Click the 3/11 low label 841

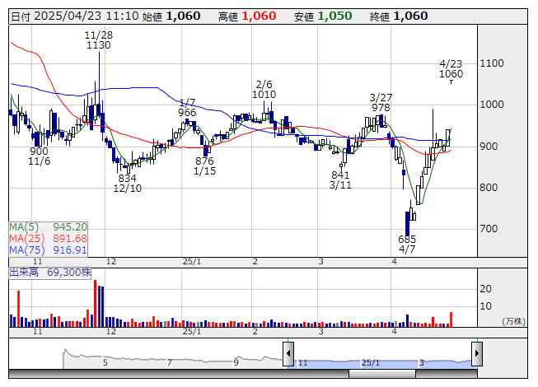340,175
